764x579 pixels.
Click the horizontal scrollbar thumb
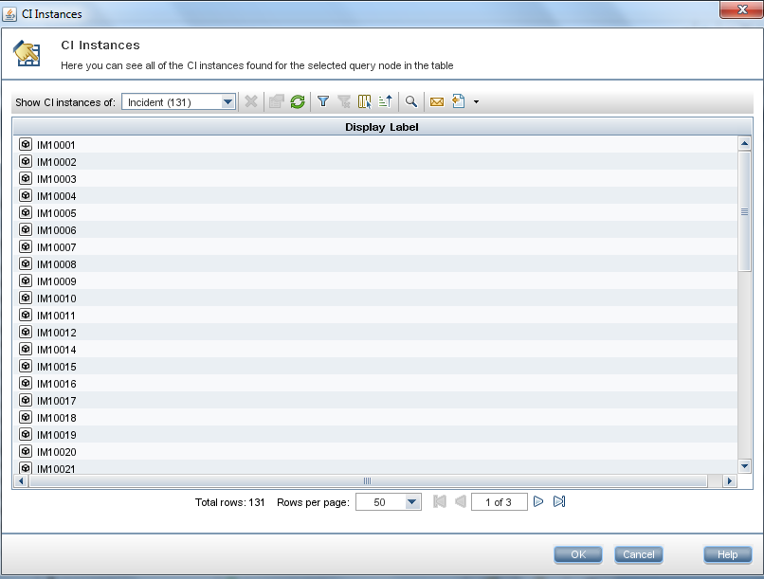coord(368,481)
